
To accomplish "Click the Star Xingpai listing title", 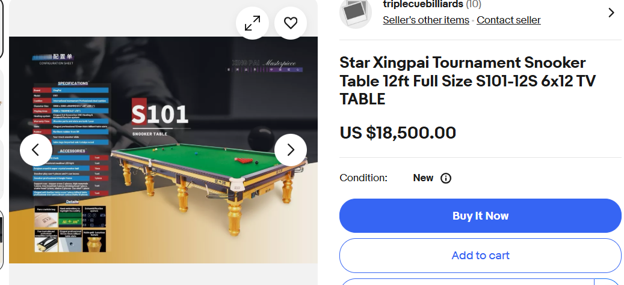I will pos(462,80).
